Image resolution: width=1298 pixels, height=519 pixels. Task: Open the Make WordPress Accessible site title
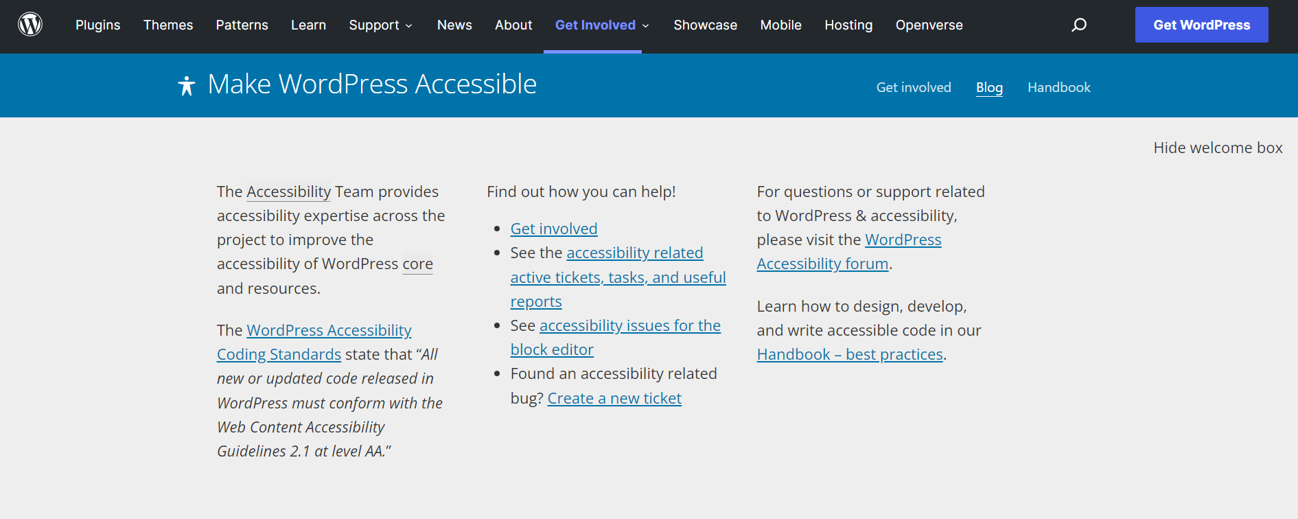pos(372,84)
